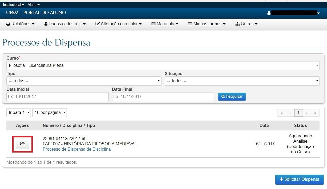This screenshot has width=327, height=189.
Task: Click the Data Final field
Action: tap(163, 97)
